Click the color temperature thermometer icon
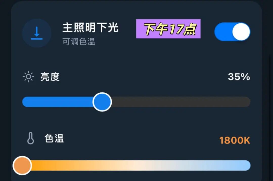273x181 pixels. (31, 138)
